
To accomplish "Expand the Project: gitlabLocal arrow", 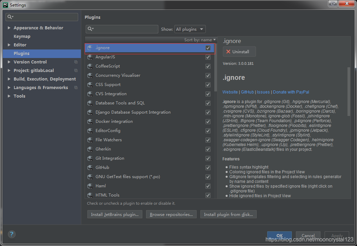I will [x=9, y=71].
